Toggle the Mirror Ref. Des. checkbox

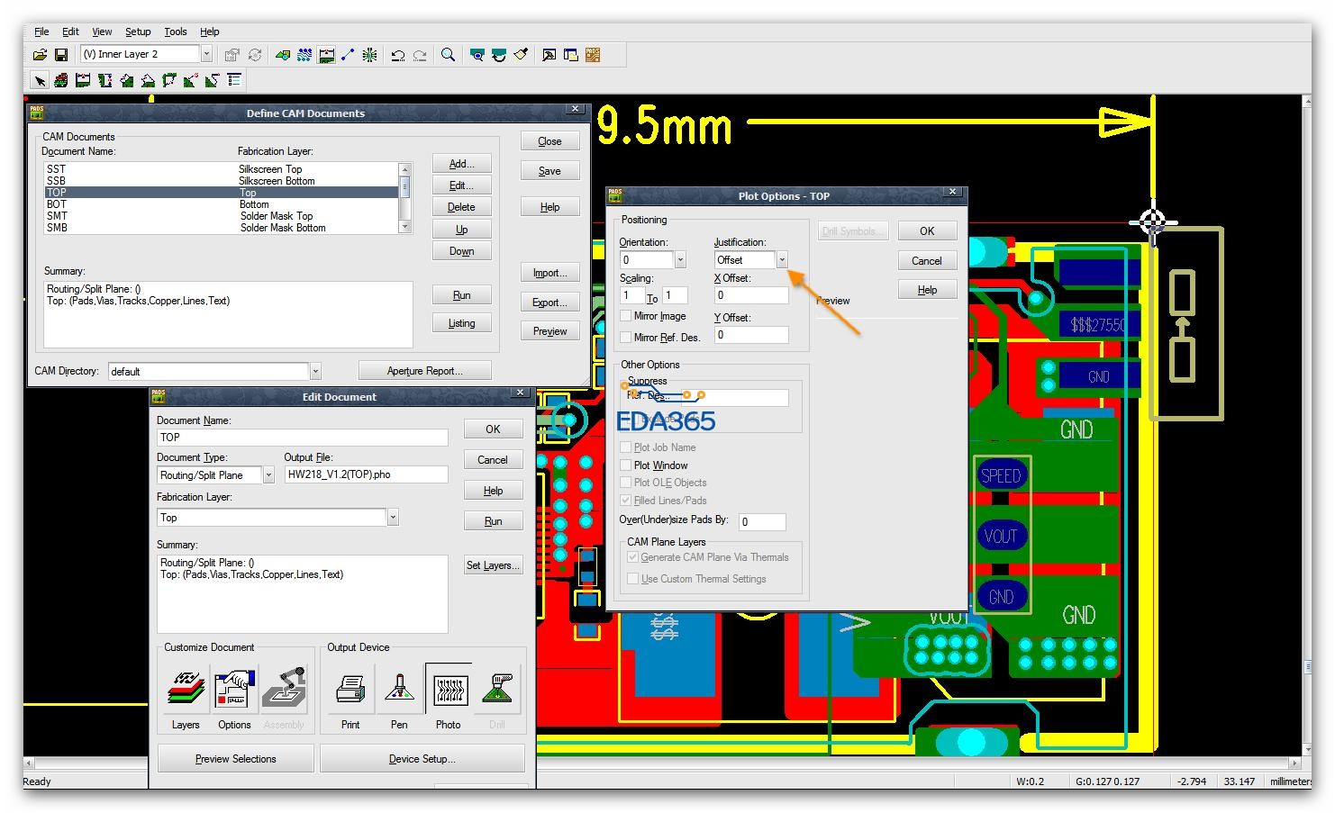626,337
